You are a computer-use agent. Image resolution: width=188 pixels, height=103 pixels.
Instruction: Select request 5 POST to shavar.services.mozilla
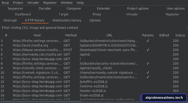click(94, 50)
